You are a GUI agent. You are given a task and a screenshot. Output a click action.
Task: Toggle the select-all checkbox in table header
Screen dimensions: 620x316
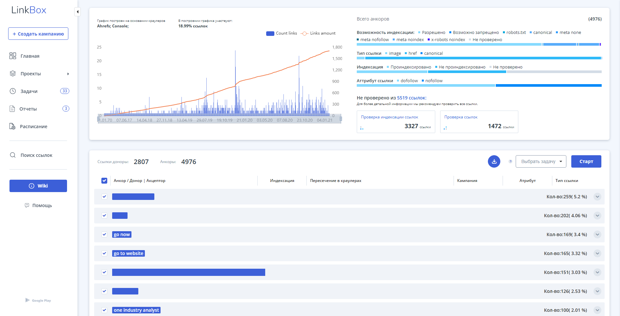(104, 181)
